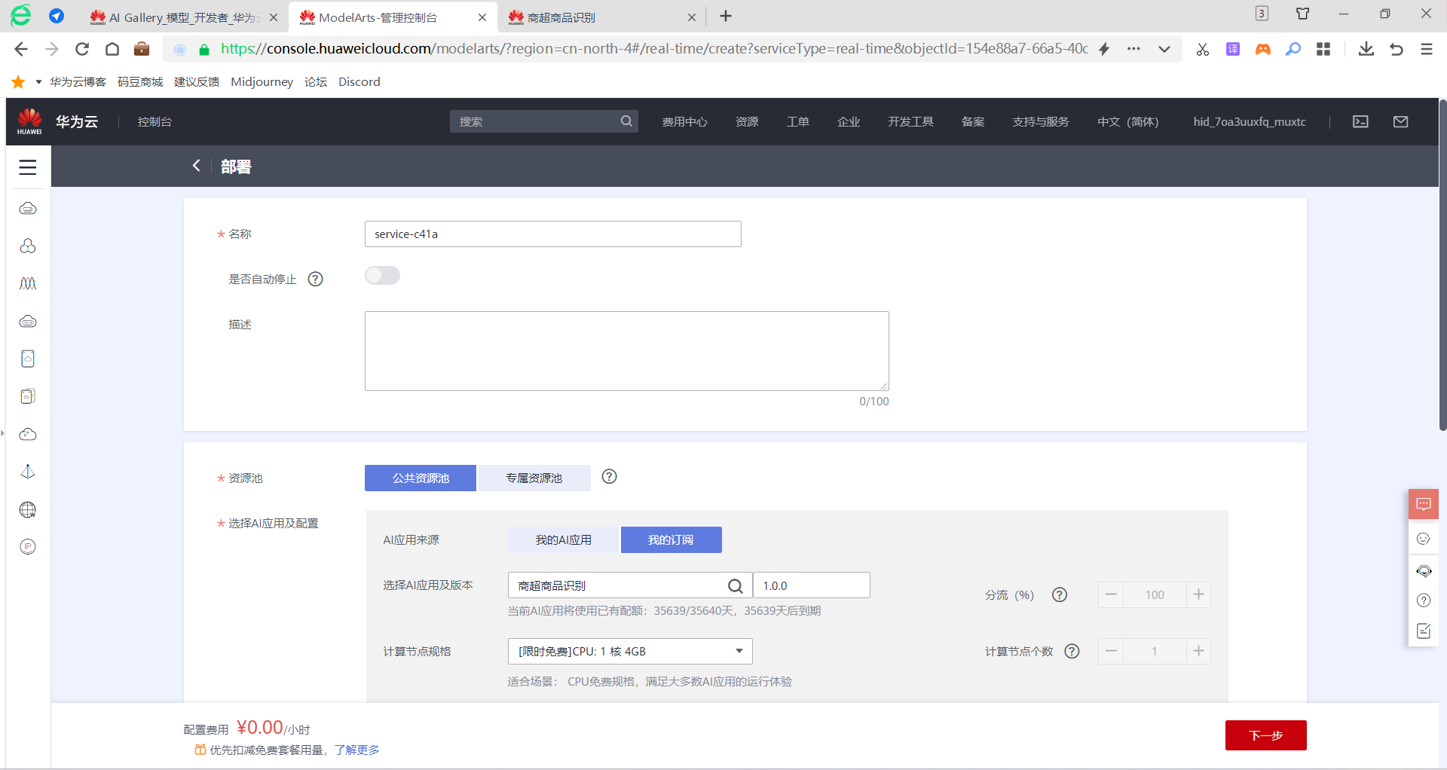Open the hid_7oa3uuxfq_muxtc account menu
Image resolution: width=1447 pixels, height=770 pixels.
pyautogui.click(x=1250, y=121)
